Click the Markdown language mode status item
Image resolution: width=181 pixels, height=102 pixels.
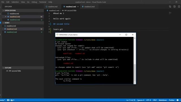163,100
